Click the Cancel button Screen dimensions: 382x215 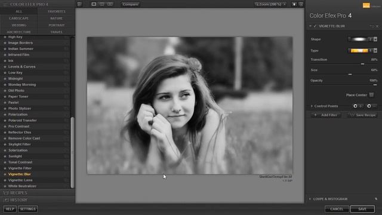coord(337,209)
